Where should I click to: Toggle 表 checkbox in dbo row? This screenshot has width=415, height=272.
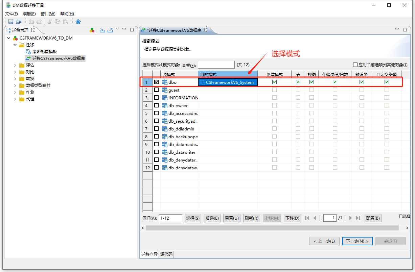(298, 82)
